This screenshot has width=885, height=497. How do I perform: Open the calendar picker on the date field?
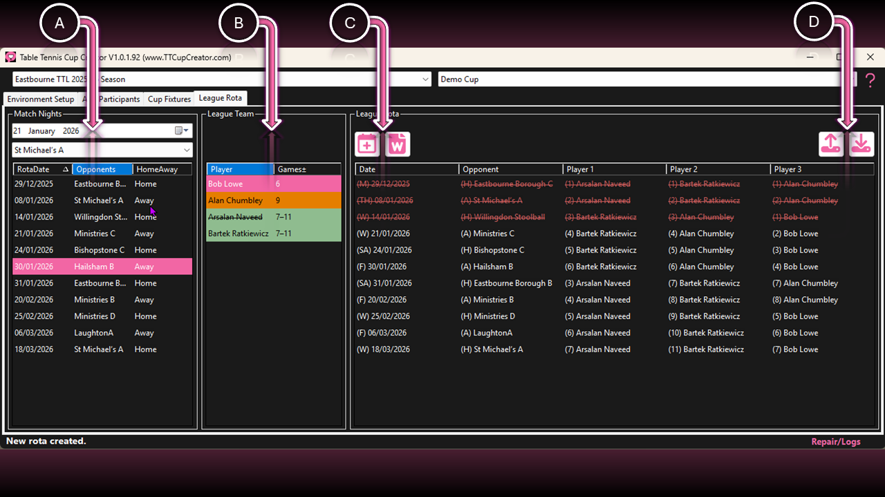pyautogui.click(x=182, y=130)
